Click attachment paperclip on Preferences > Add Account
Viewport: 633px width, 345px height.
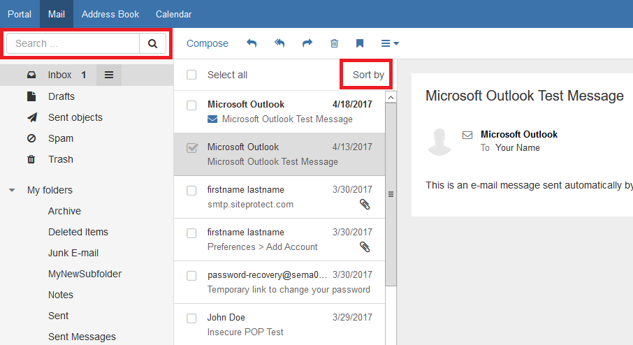click(x=365, y=247)
